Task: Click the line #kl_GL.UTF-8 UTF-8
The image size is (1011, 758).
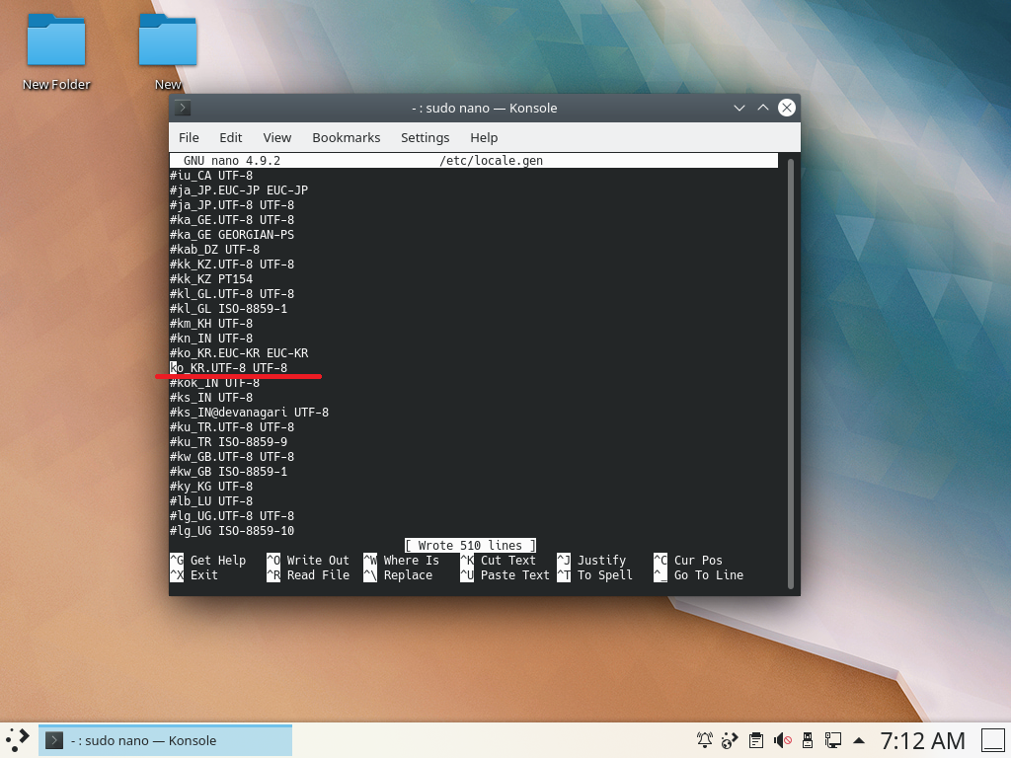Action: (231, 294)
